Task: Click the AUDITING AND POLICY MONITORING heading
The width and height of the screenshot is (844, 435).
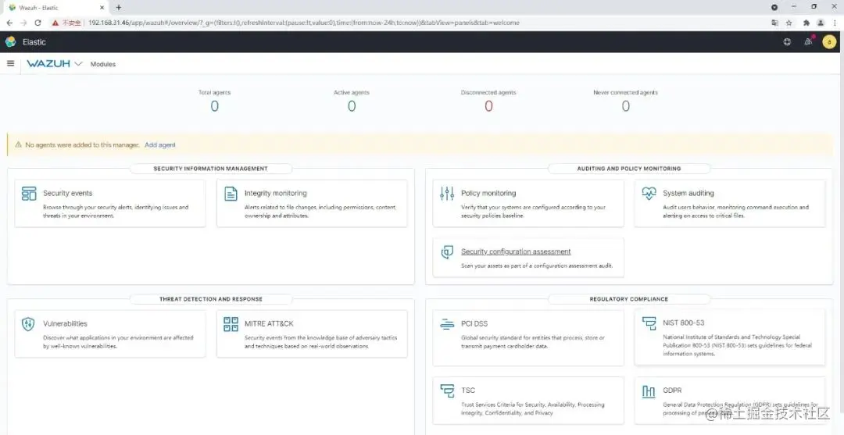Action: coord(628,169)
